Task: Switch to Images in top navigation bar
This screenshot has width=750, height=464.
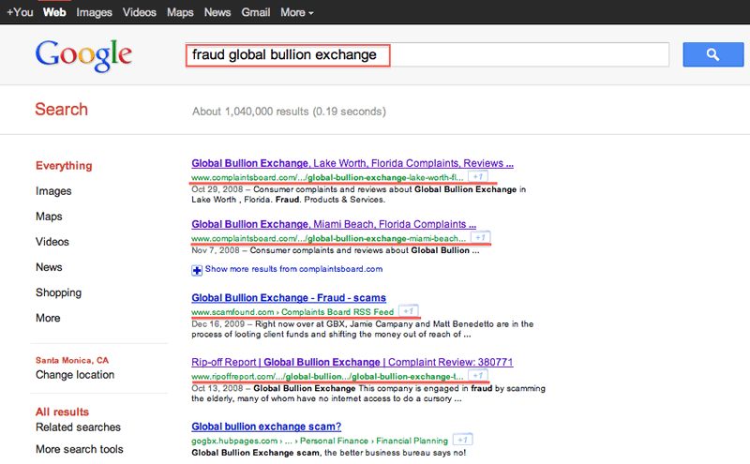Action: [94, 12]
